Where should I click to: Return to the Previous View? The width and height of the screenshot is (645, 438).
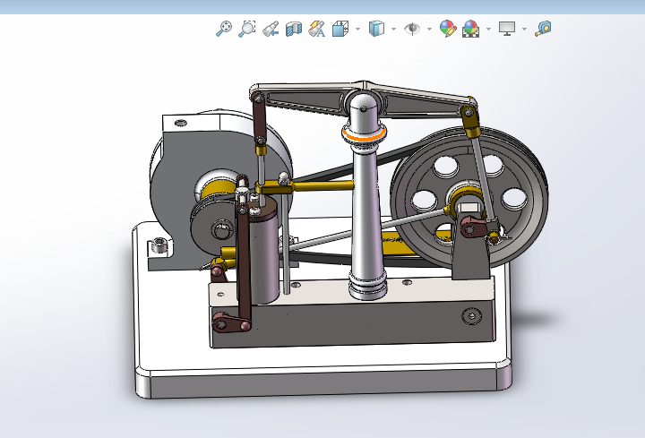[x=271, y=29]
